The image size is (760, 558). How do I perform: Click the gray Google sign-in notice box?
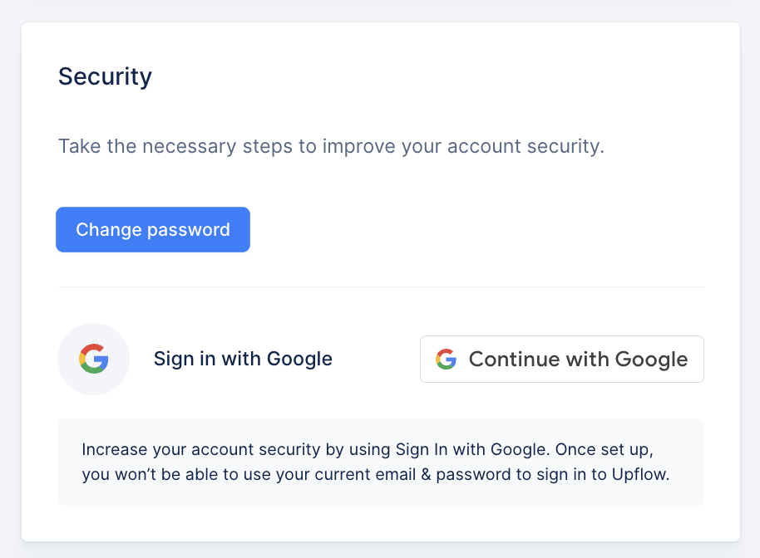pos(381,463)
